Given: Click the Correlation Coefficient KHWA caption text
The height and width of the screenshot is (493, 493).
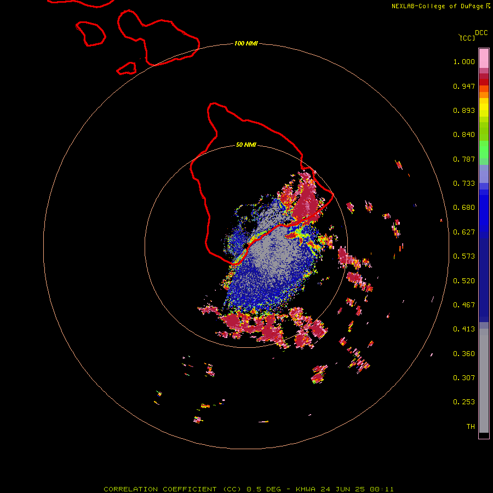Looking at the screenshot, I should coord(249,489).
